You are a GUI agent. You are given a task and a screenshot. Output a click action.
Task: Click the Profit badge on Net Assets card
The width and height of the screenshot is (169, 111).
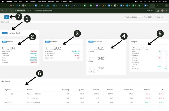(91, 41)
